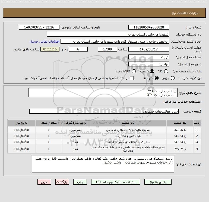Viewport: 209px width, 202px height.
Task: Click the تاریخ نیاز column header
Action: [x=21, y=123]
